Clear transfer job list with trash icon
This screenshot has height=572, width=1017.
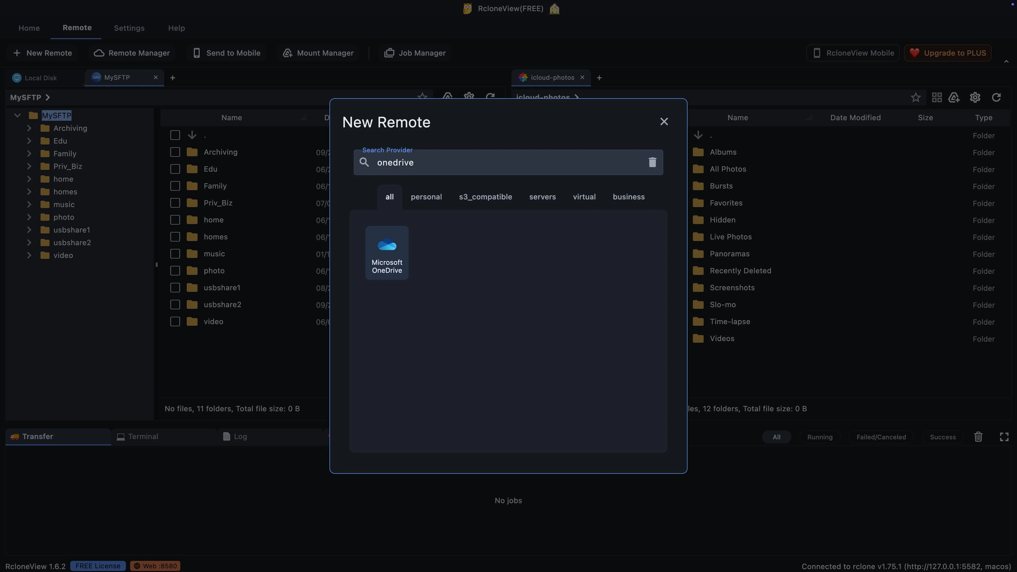pyautogui.click(x=978, y=437)
